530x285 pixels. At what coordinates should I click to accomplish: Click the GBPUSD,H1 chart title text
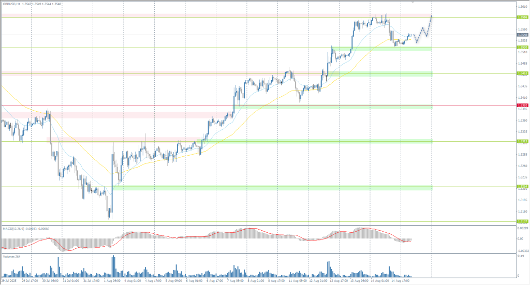pyautogui.click(x=13, y=3)
